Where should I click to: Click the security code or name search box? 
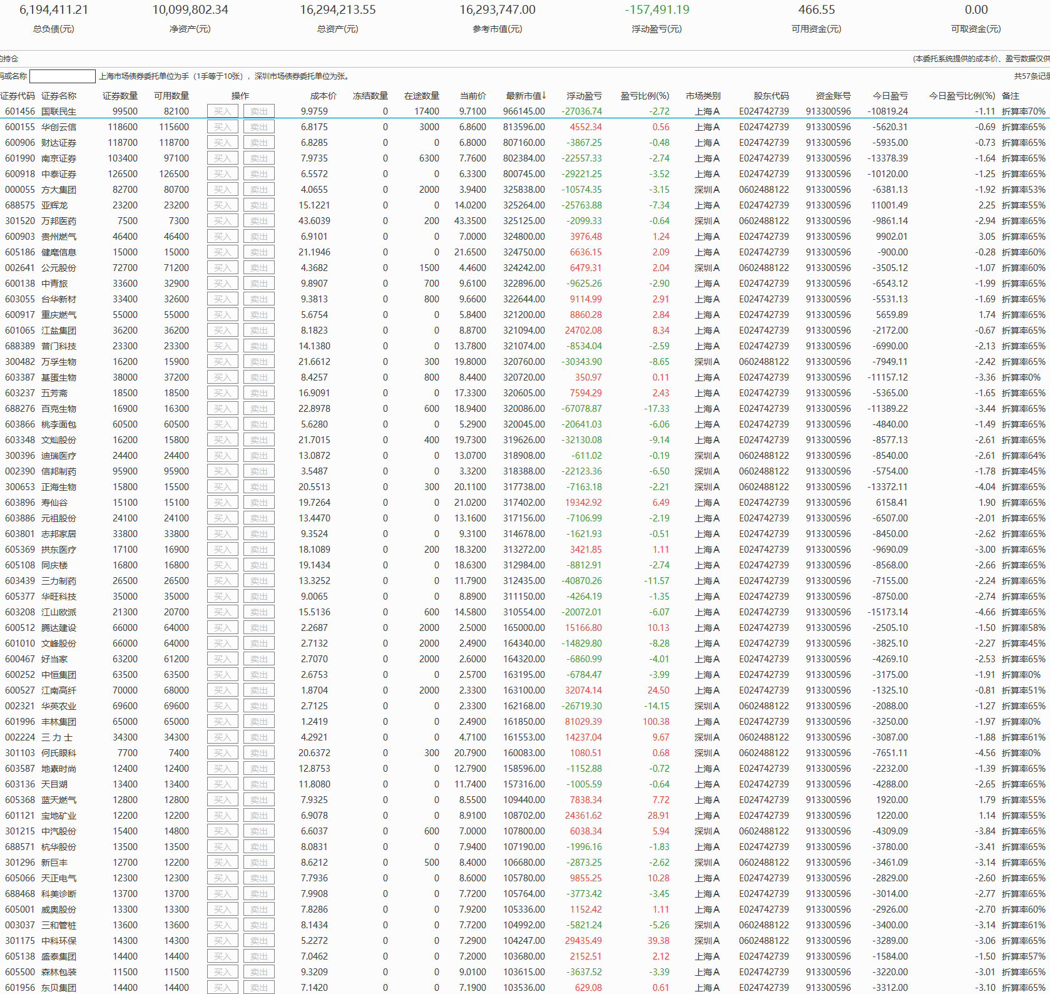(63, 76)
